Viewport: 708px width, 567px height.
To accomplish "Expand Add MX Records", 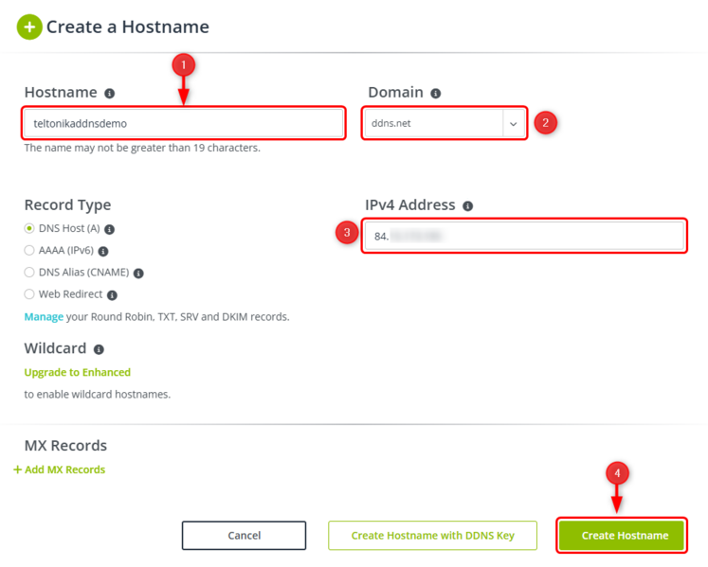I will pyautogui.click(x=60, y=470).
